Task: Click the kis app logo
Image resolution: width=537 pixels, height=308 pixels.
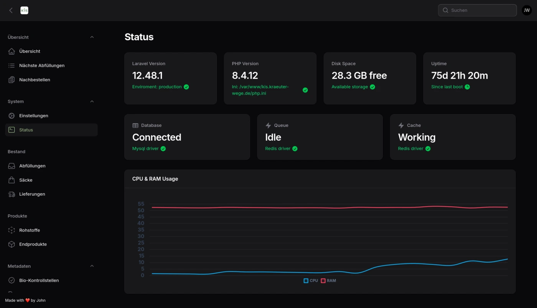Action: (24, 10)
